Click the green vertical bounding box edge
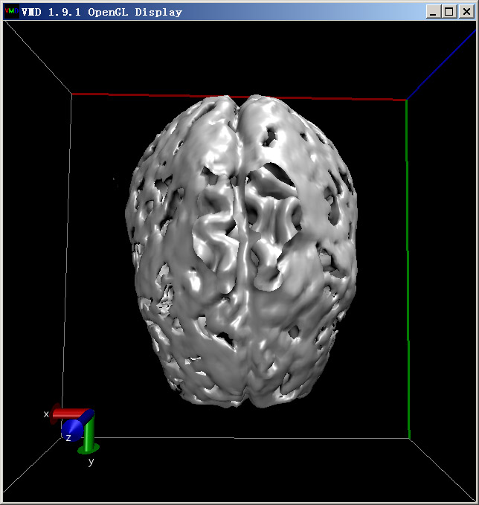This screenshot has height=505, width=479. (x=408, y=269)
